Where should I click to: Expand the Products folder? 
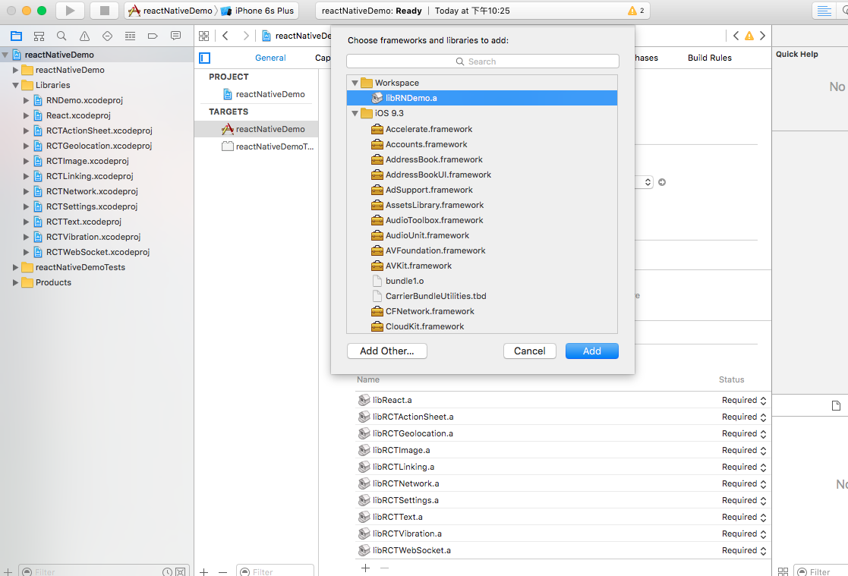point(16,282)
